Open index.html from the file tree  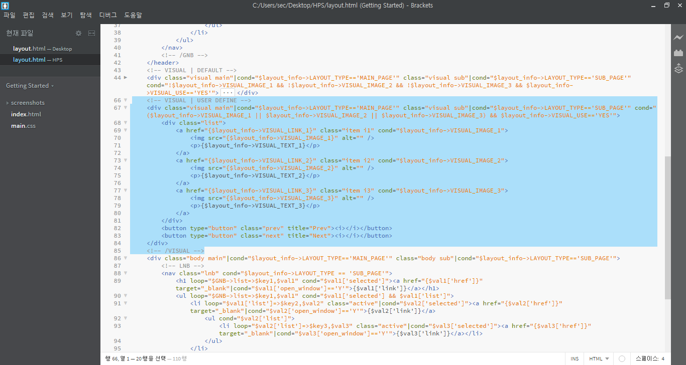[26, 114]
